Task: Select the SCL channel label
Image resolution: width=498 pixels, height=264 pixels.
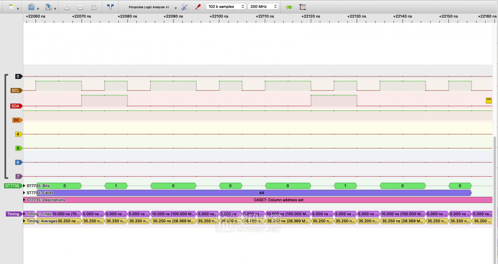Action: (x=16, y=90)
